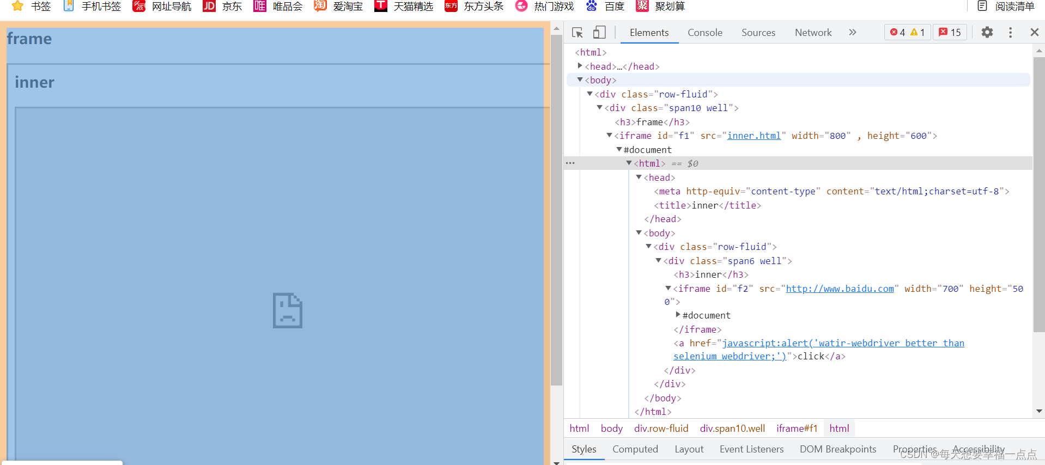Open the 爱淘宝 bookmark
Image resolution: width=1045 pixels, height=465 pixels.
point(338,6)
